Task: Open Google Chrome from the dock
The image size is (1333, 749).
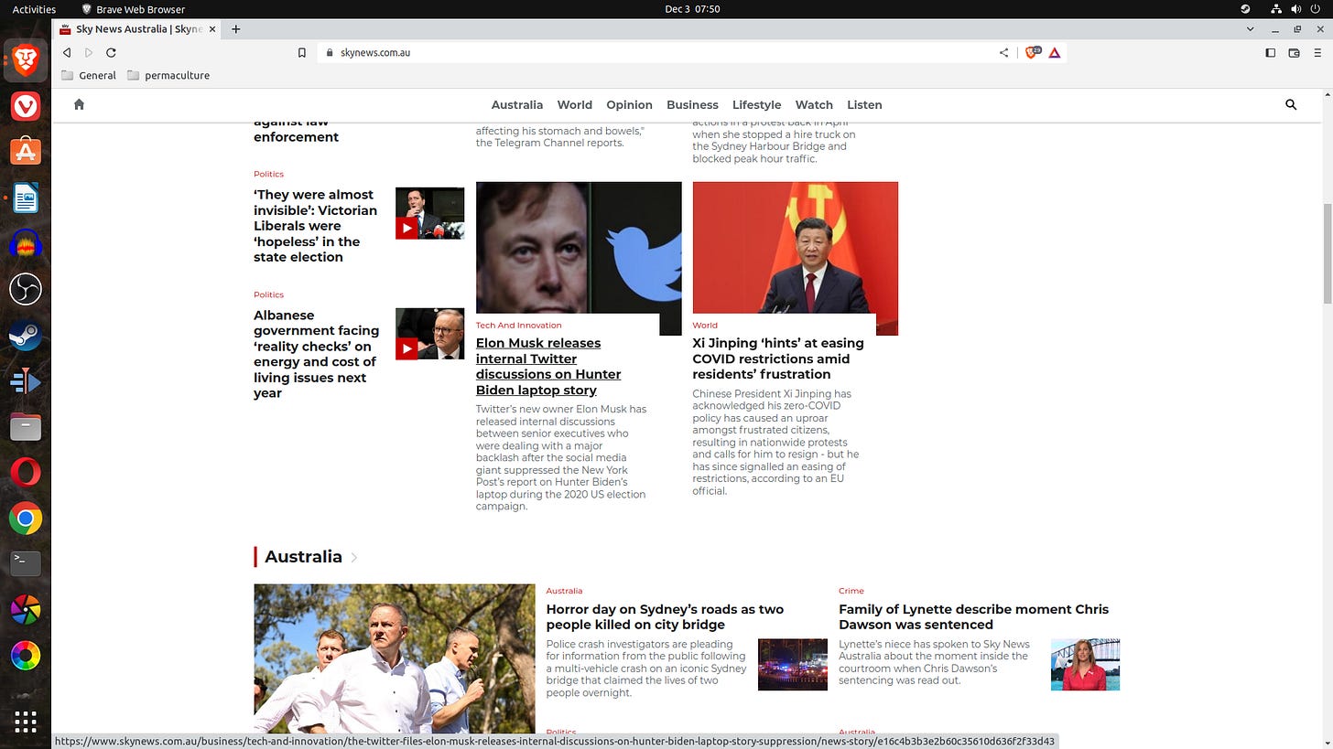Action: click(26, 519)
